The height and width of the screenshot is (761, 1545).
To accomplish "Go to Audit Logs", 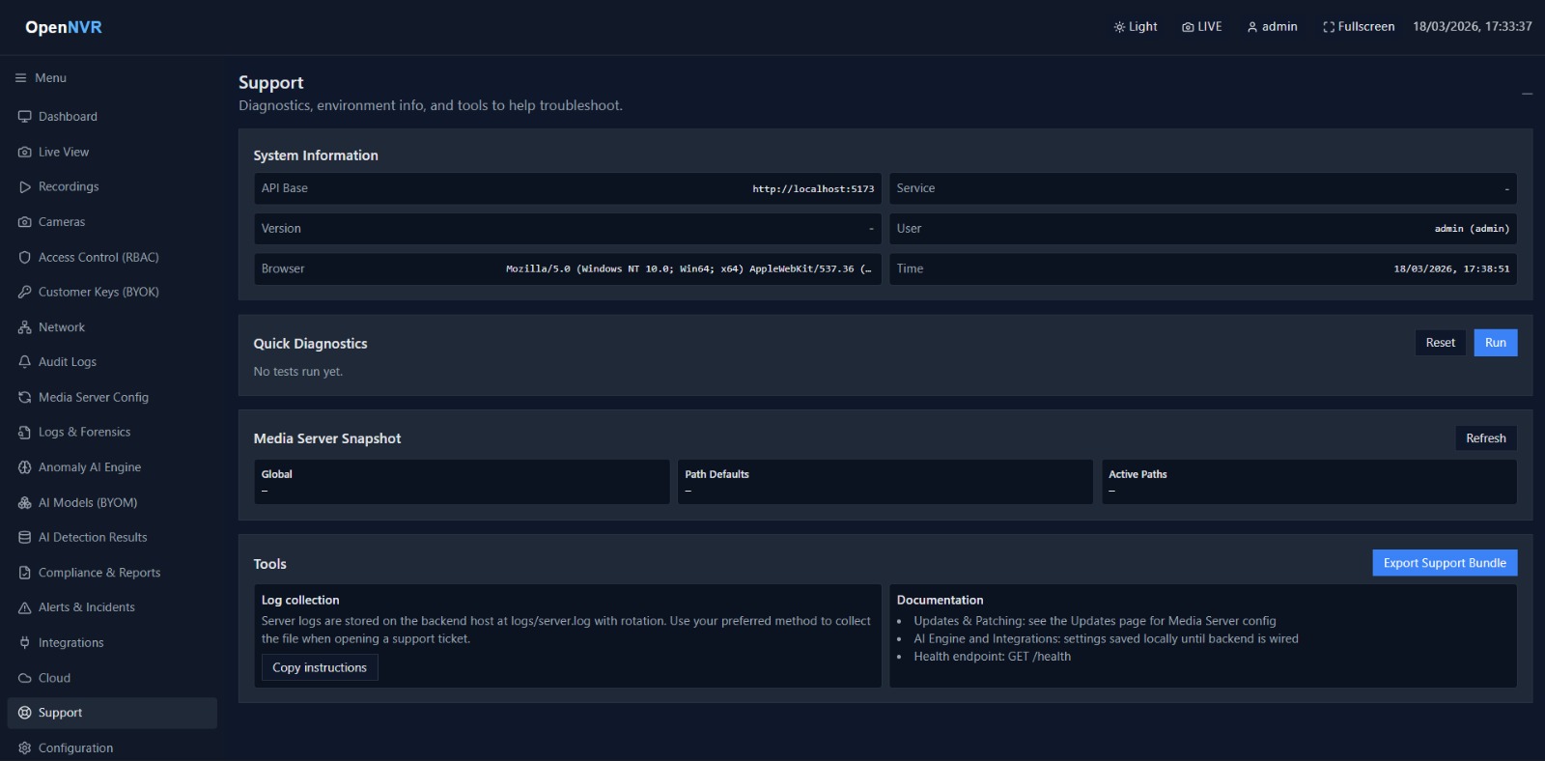I will [x=112, y=362].
